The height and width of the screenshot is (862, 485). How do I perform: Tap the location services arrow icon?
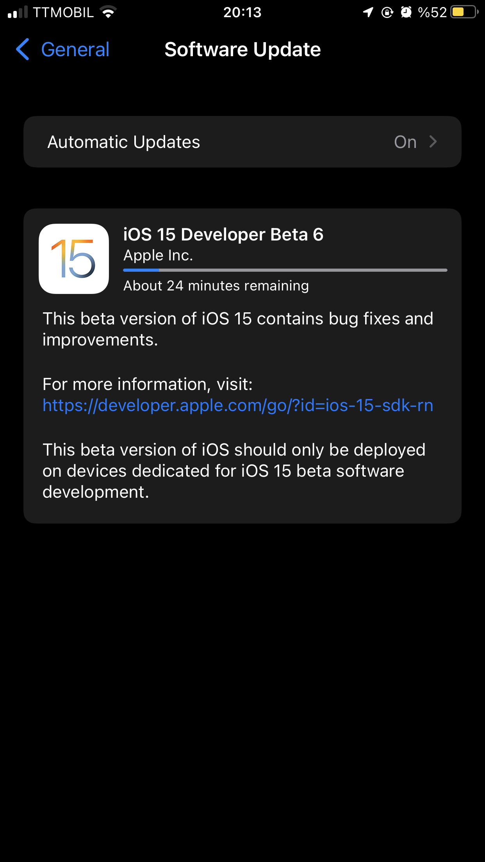(368, 12)
